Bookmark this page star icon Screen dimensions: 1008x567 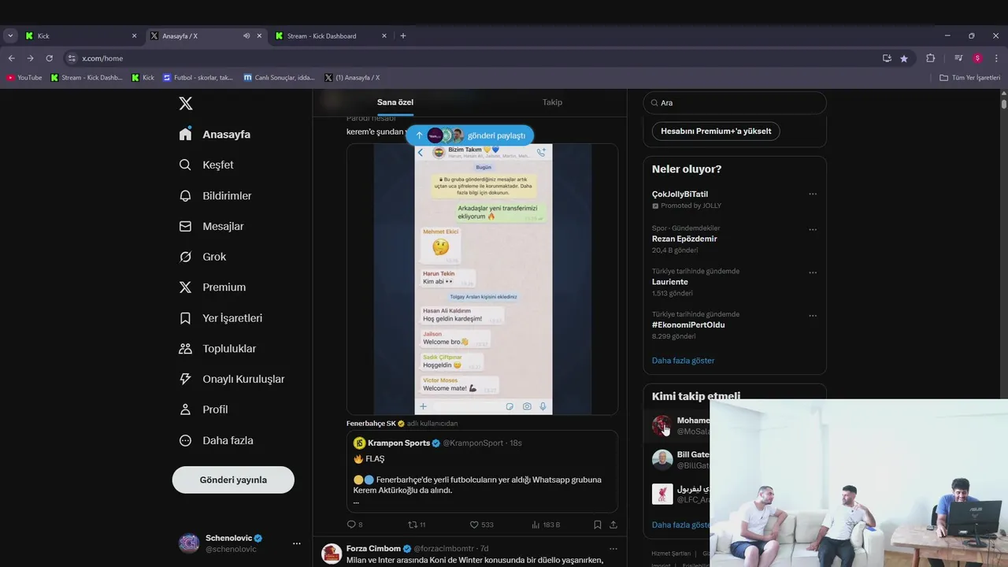click(904, 58)
